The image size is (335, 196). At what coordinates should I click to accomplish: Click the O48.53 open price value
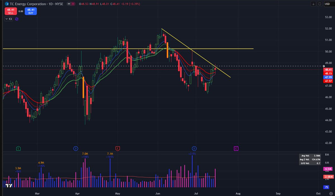point(84,4)
